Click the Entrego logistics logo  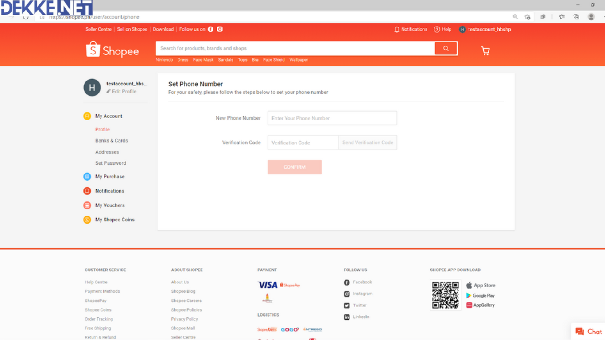pos(313,329)
